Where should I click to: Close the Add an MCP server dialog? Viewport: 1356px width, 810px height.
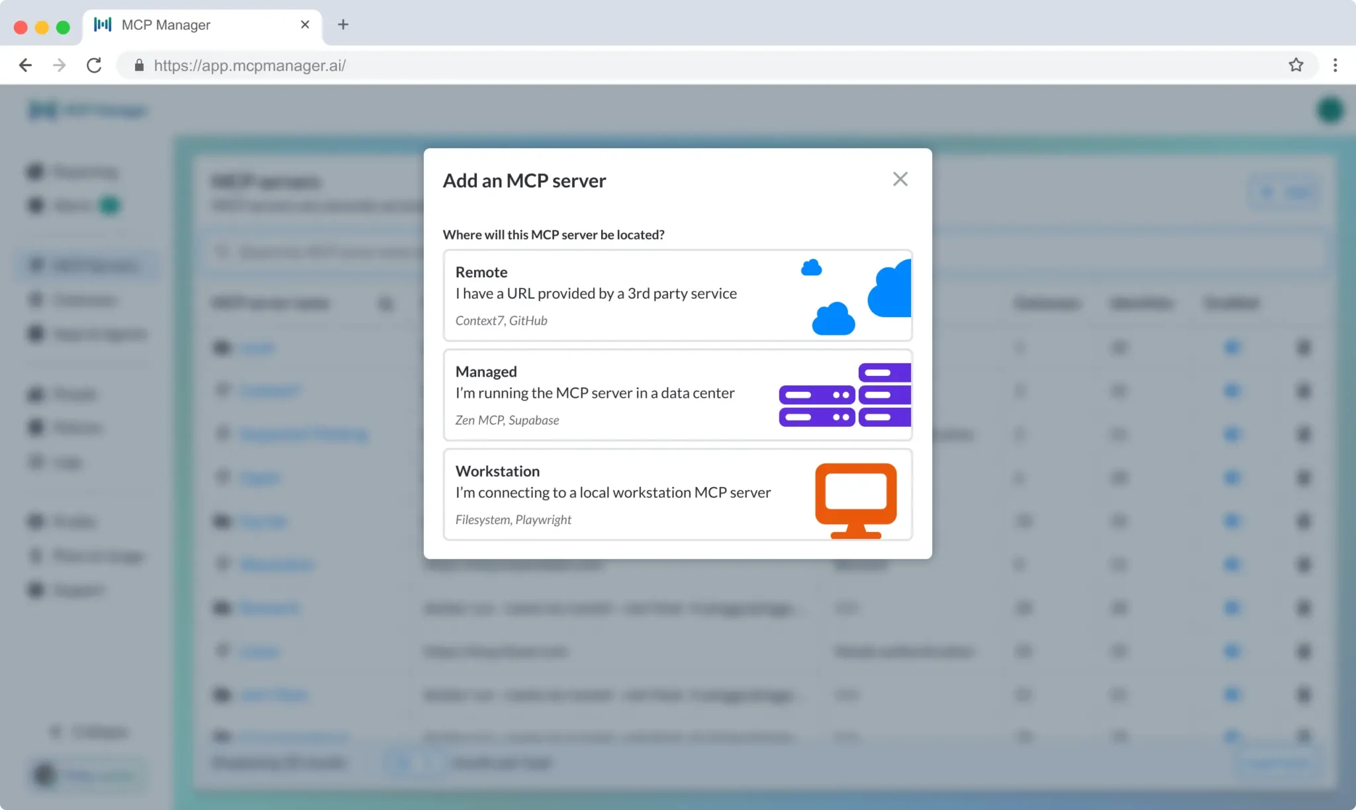[x=900, y=179]
